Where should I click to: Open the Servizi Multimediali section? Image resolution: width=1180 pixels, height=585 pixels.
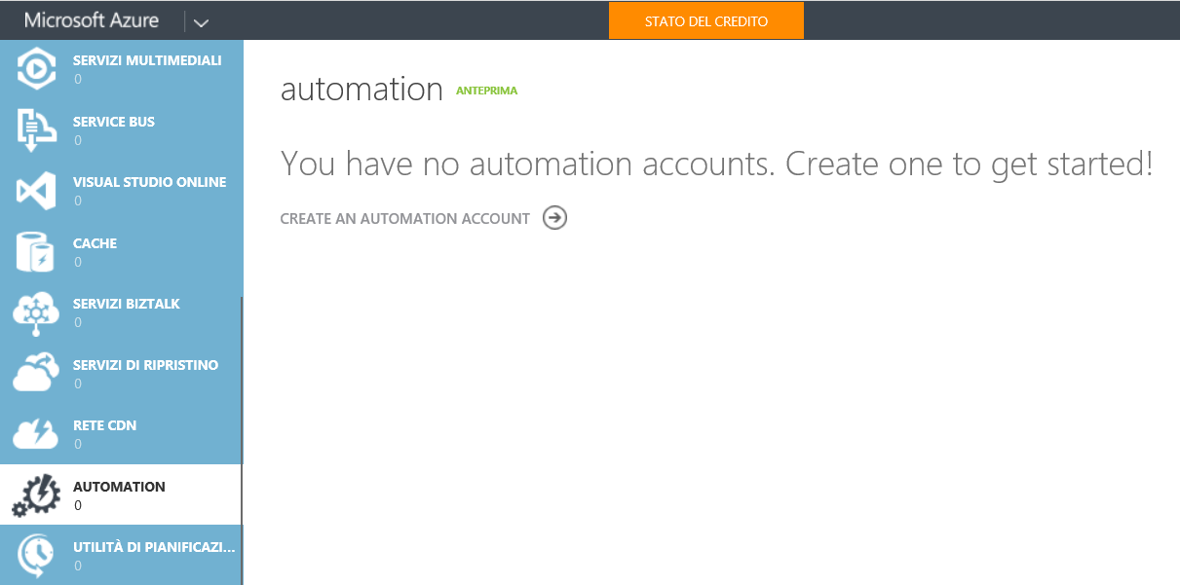[x=121, y=69]
